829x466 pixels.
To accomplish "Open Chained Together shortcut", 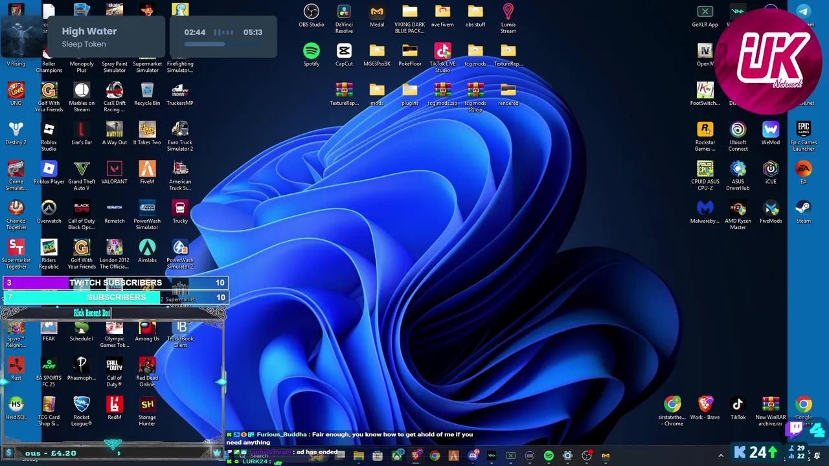I will tap(16, 215).
